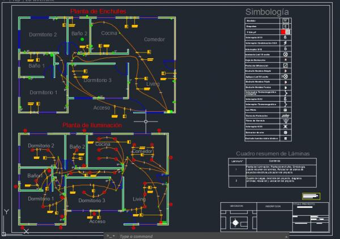Viewport: 340px width, 239px height.
Task: Click 'Dormitorio 3' label in Planta de Iluminación
Action: (x=92, y=201)
